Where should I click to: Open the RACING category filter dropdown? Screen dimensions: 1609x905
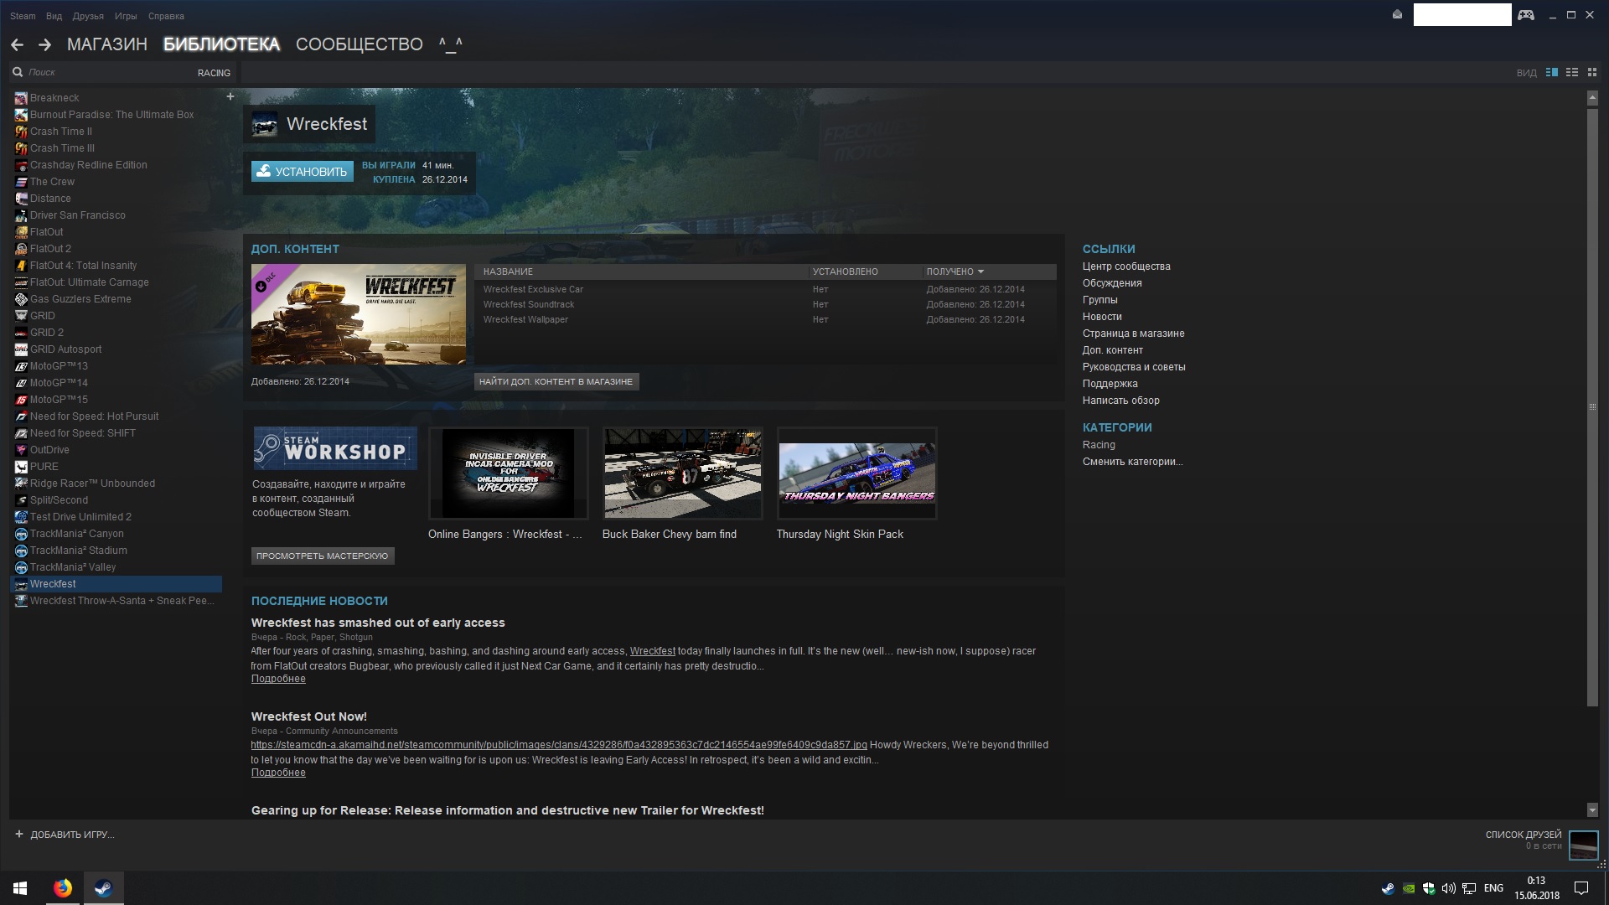tap(214, 73)
